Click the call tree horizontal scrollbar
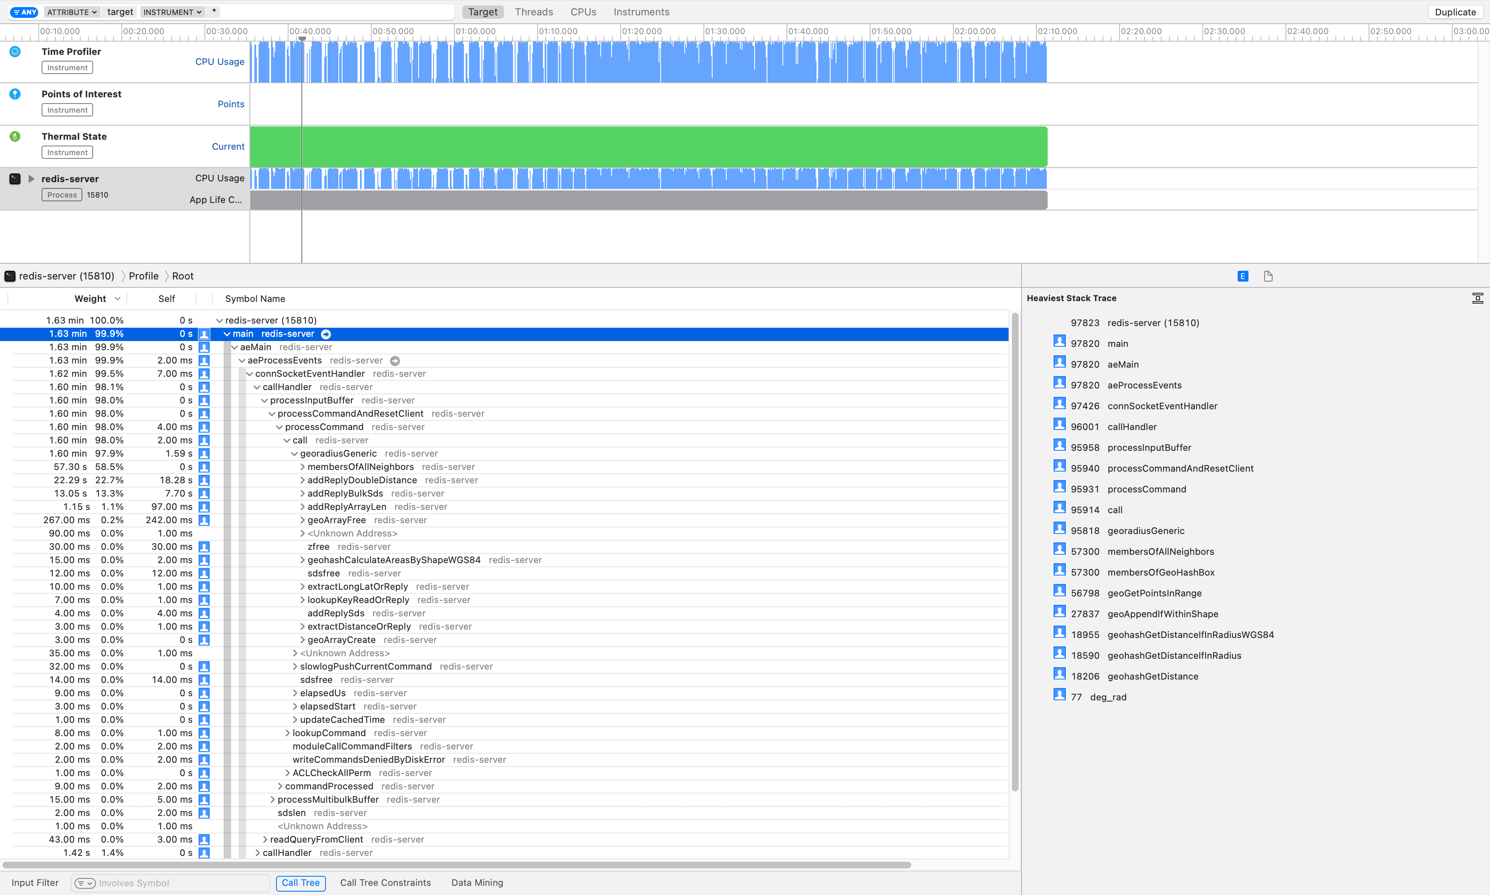Image resolution: width=1490 pixels, height=895 pixels. pyautogui.click(x=456, y=865)
